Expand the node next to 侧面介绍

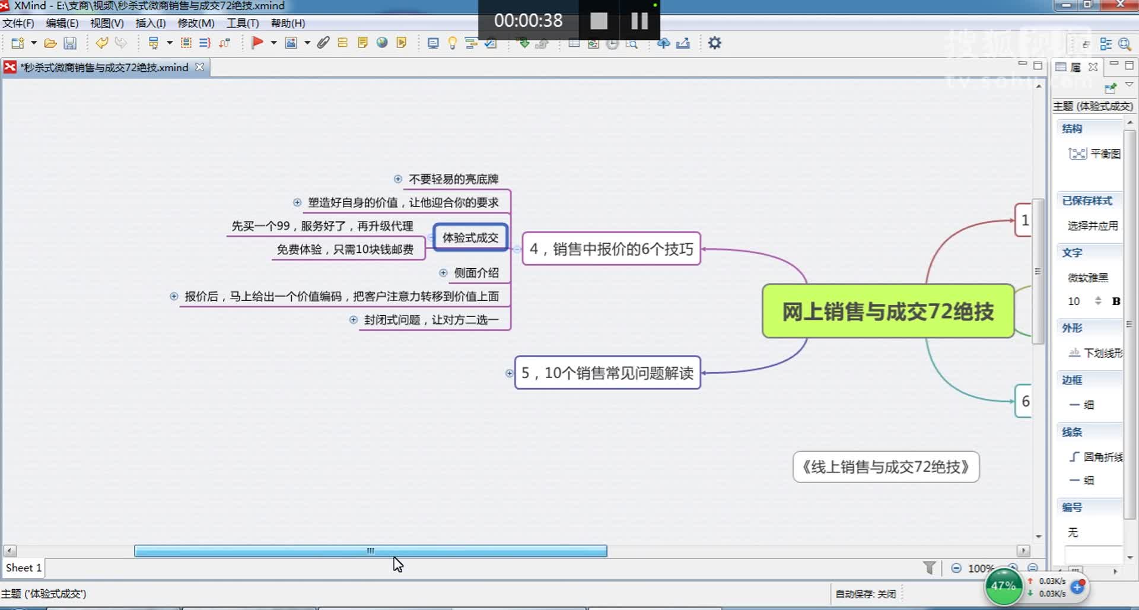(443, 273)
